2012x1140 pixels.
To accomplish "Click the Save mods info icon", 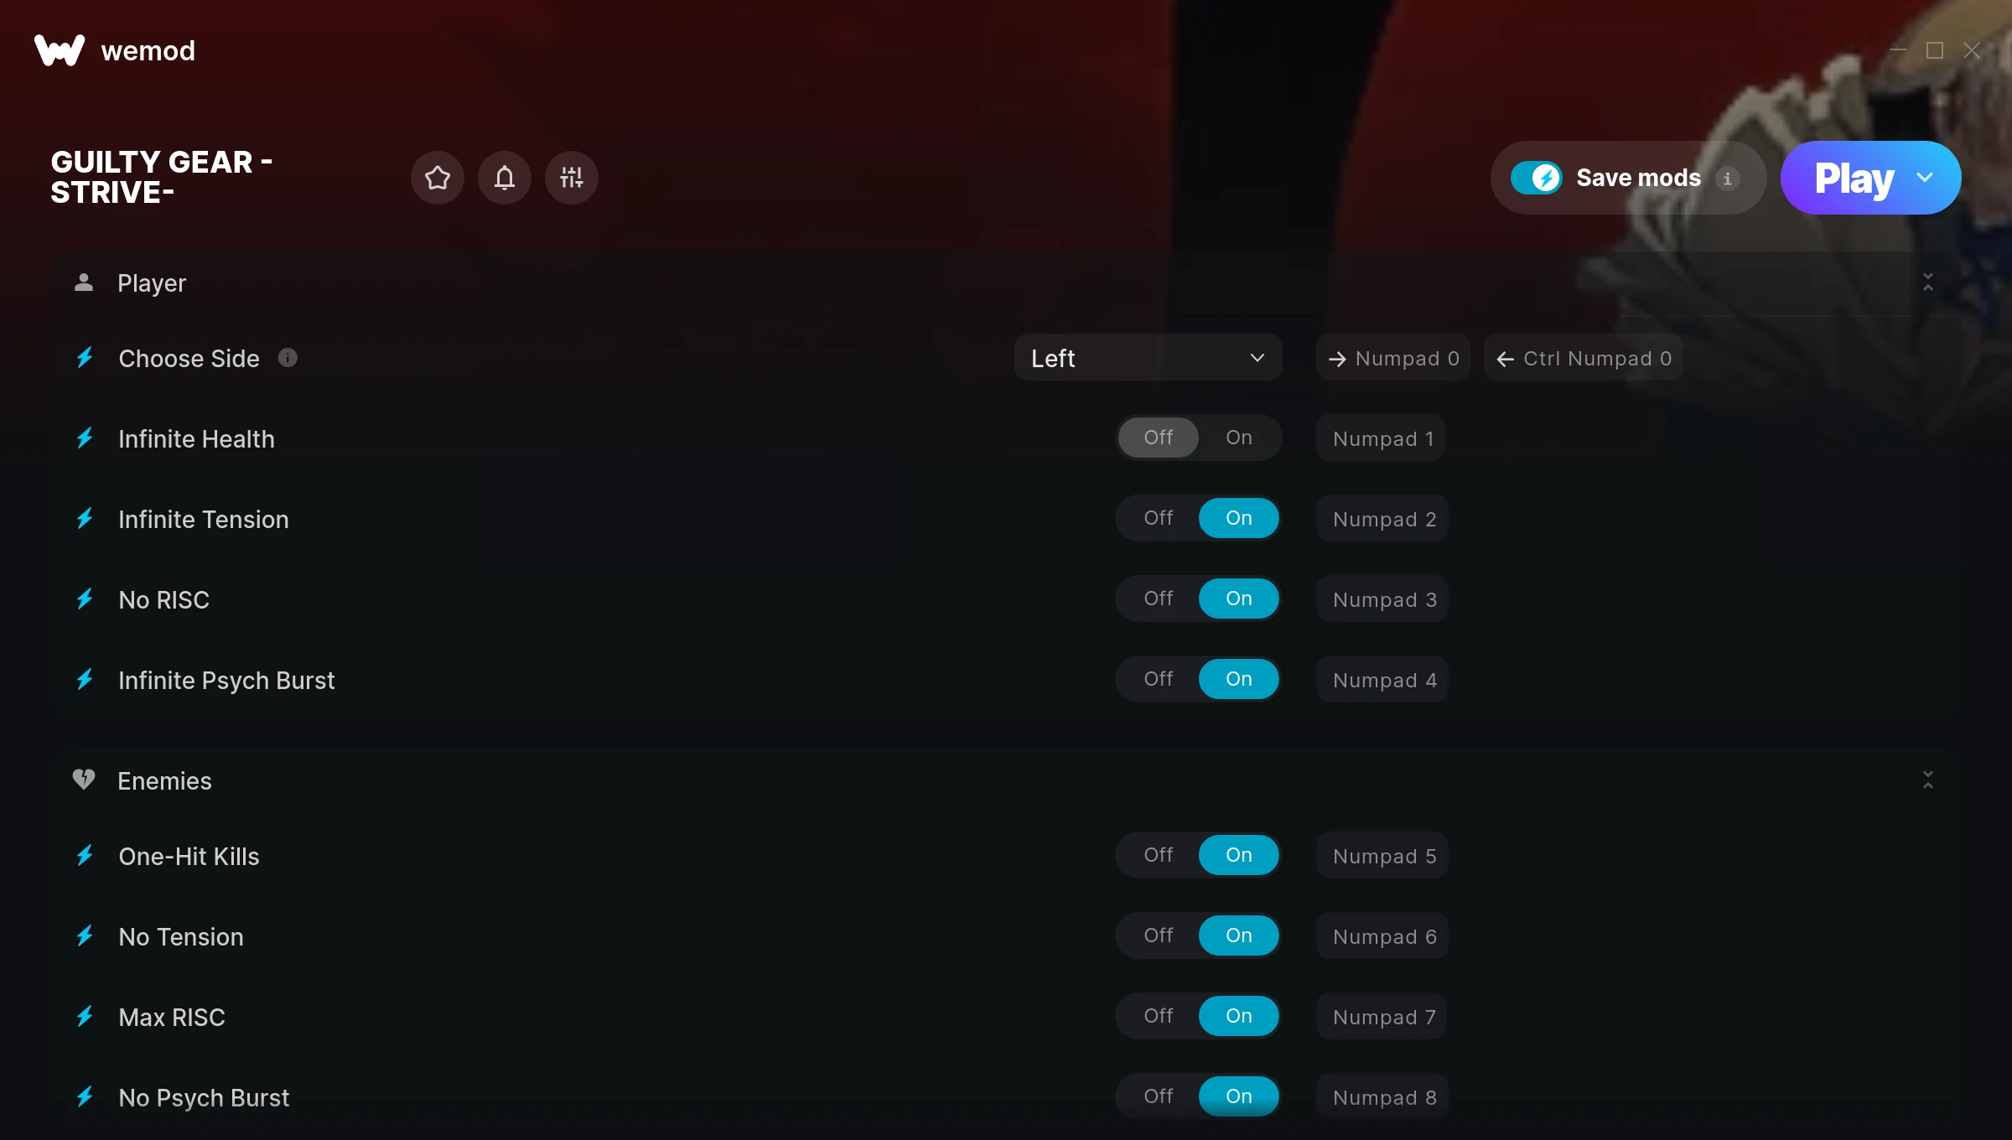I will pyautogui.click(x=1727, y=179).
